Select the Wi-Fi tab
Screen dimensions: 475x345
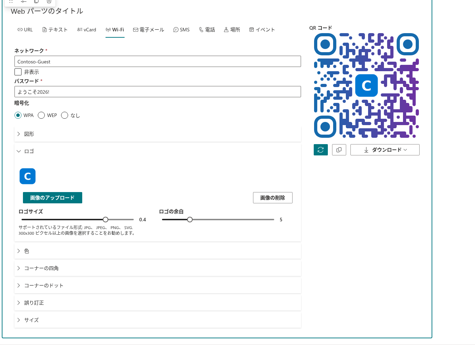pos(115,30)
